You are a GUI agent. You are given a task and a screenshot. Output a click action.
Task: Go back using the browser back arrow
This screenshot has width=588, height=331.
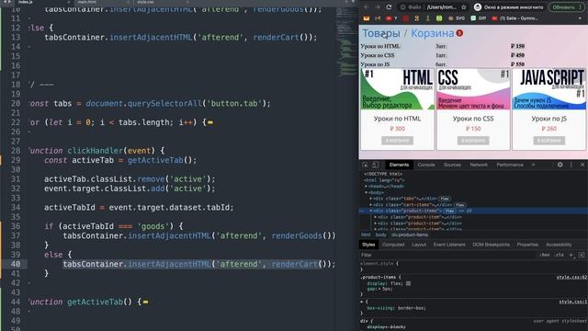coord(367,7)
